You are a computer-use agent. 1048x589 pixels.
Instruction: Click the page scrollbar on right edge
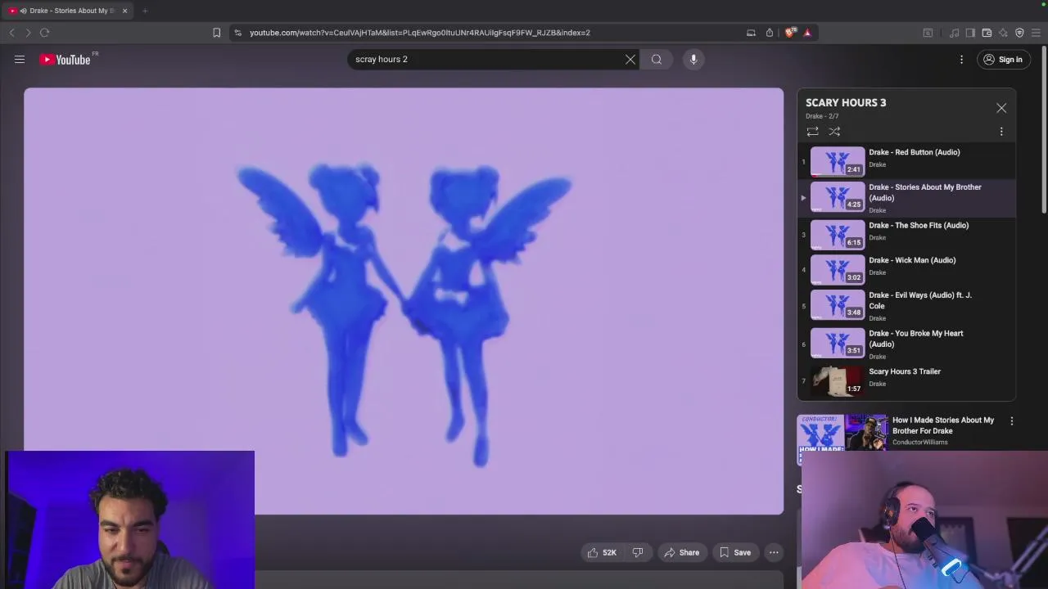[1044, 131]
